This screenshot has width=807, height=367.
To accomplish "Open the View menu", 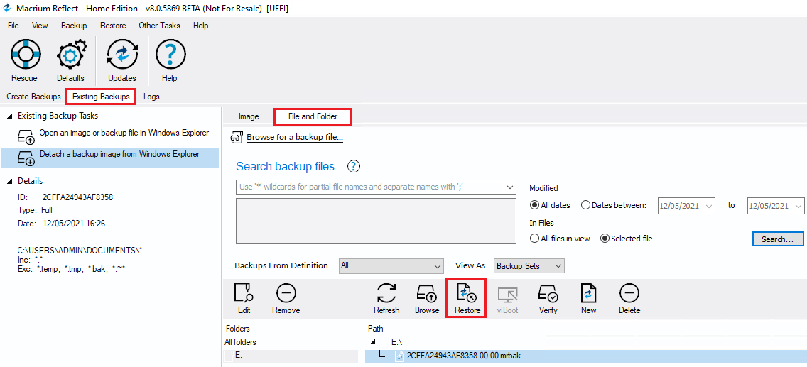I will click(x=40, y=25).
